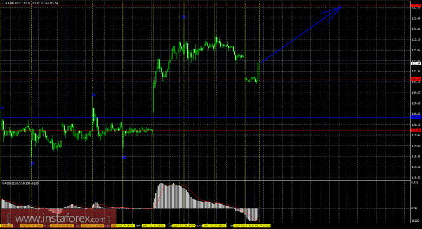
Task: Select the #AAPL M15 chart title text
Action: pos(13,3)
